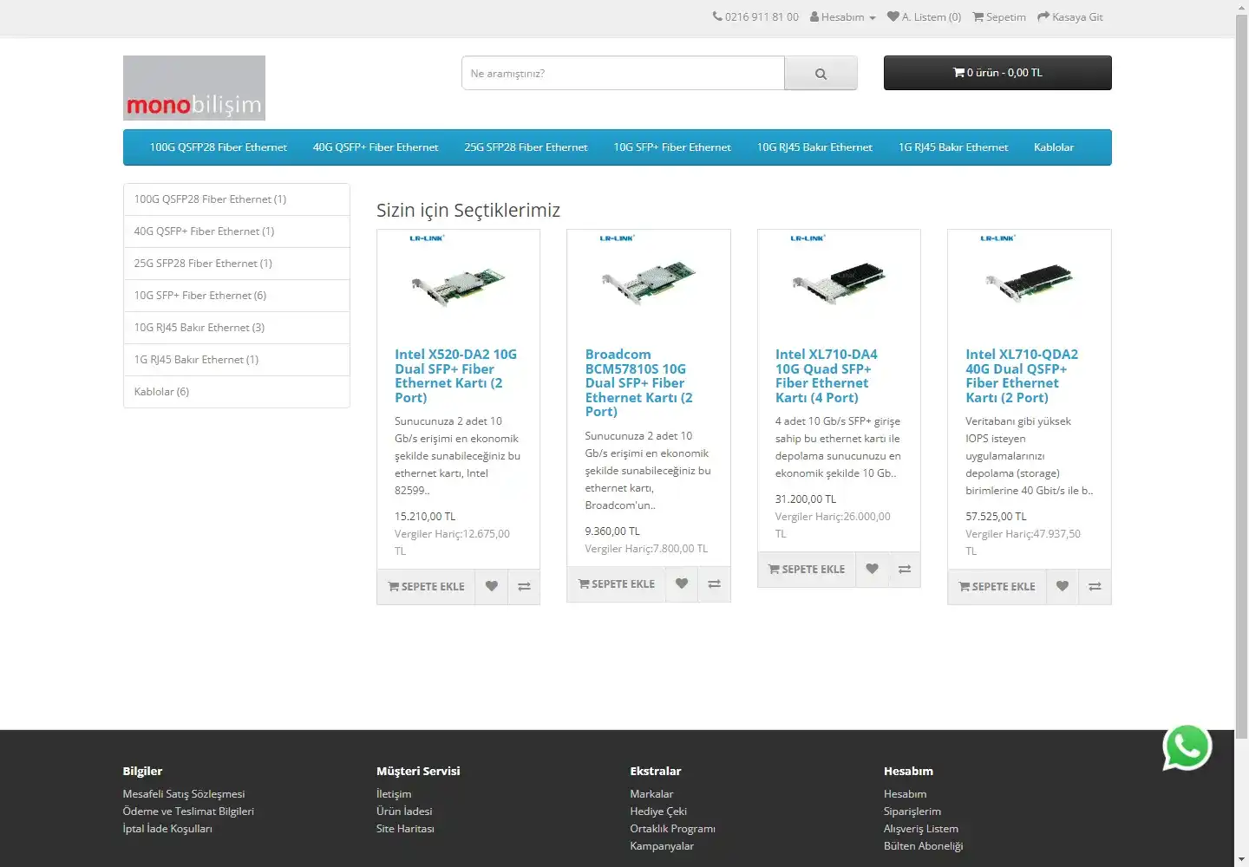1249x867 pixels.
Task: Open Broadcom BCM57810S 10G product title
Action: pos(639,383)
